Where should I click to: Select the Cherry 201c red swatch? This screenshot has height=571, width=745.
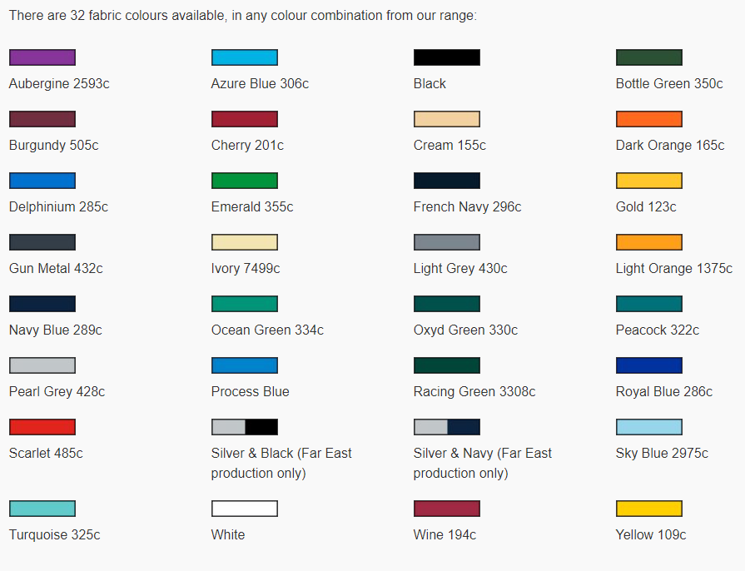click(x=245, y=119)
